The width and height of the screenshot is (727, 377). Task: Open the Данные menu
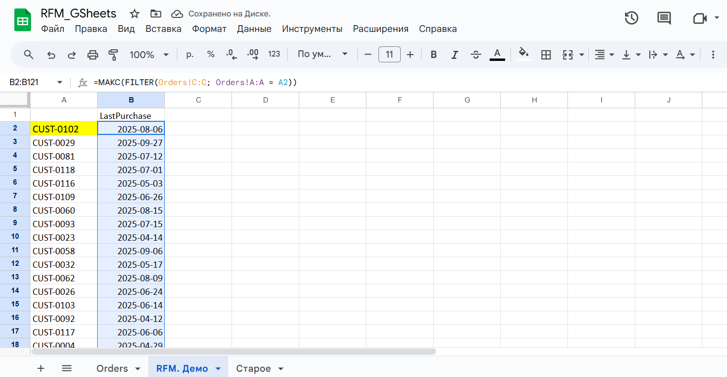pyautogui.click(x=254, y=29)
